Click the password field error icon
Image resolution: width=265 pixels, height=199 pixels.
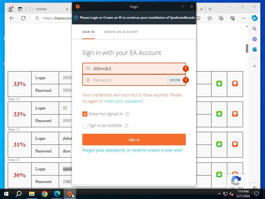coord(186,80)
